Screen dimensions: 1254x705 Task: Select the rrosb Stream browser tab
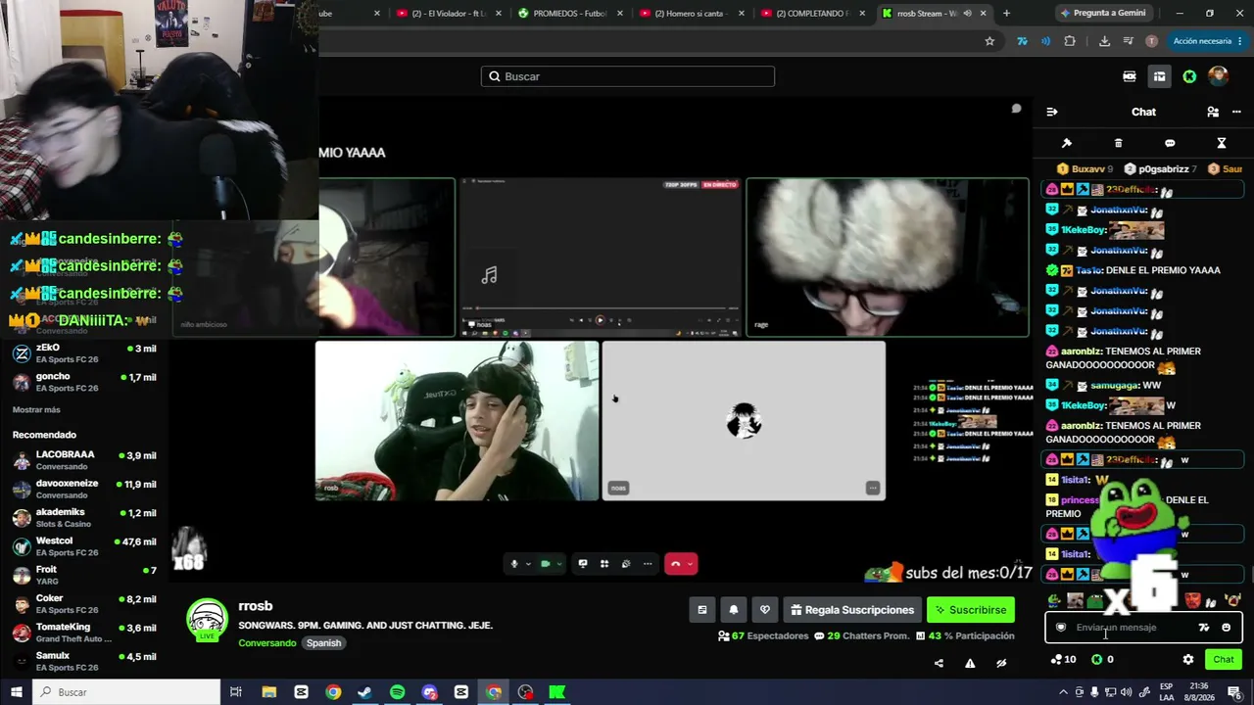coord(935,13)
